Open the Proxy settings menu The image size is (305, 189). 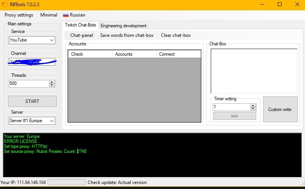pyautogui.click(x=19, y=15)
